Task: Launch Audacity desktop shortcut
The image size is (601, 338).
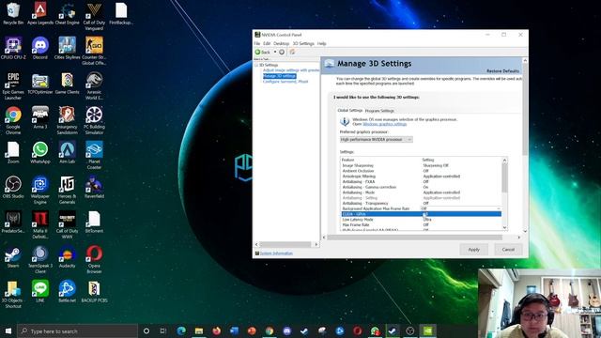Action: tap(67, 256)
